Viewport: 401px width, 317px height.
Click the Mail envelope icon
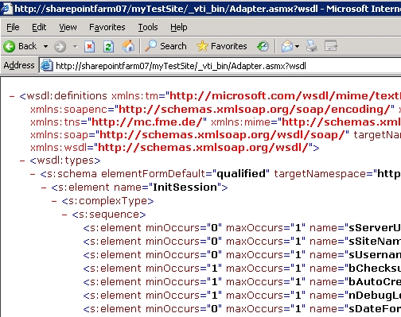(287, 46)
